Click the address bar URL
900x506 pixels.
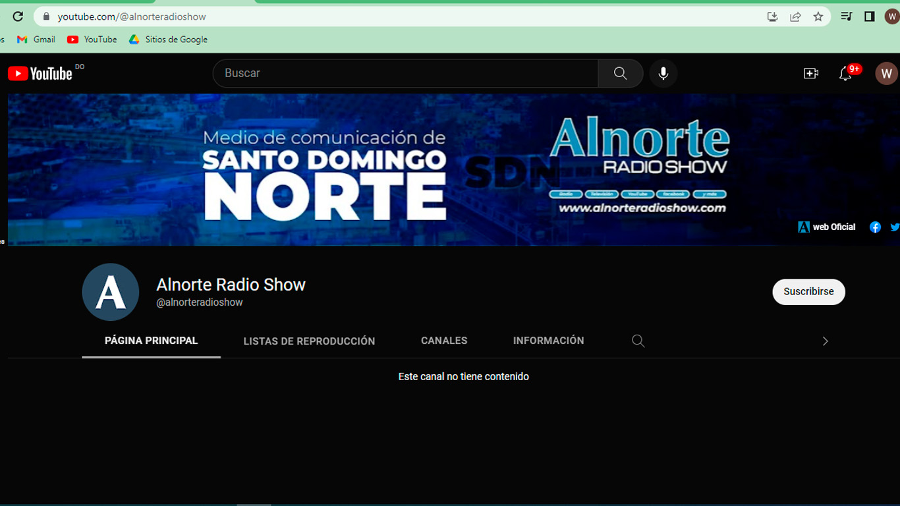pos(132,16)
